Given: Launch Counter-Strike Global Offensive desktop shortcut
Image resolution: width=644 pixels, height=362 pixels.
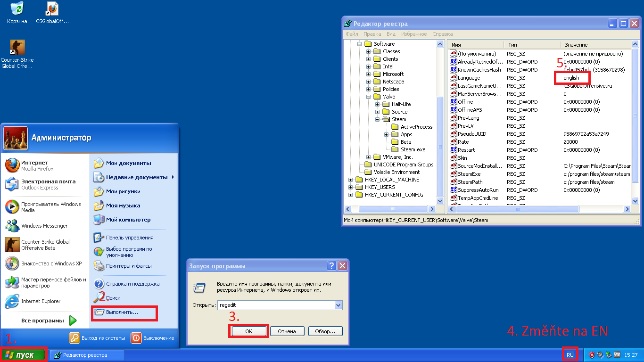Looking at the screenshot, I should pyautogui.click(x=17, y=54).
